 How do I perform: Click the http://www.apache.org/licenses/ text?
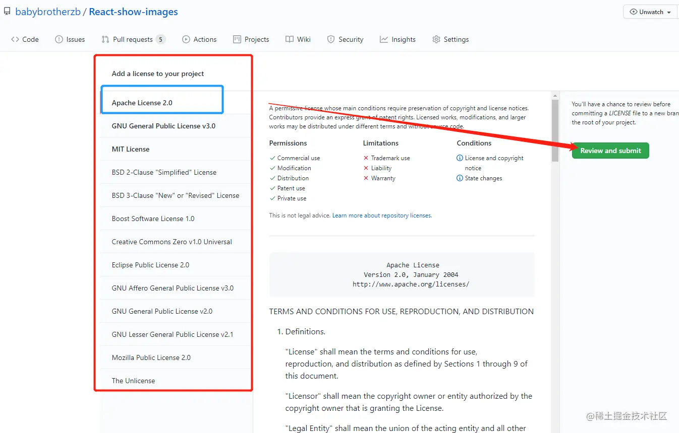(411, 284)
